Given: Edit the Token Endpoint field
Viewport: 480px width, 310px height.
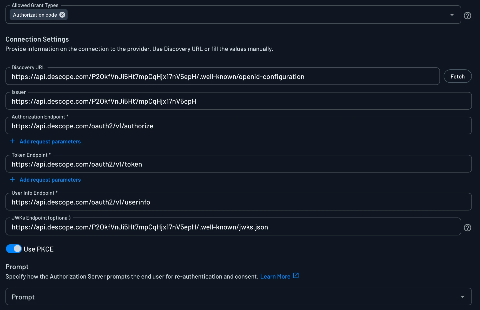Looking at the screenshot, I should click(x=239, y=164).
